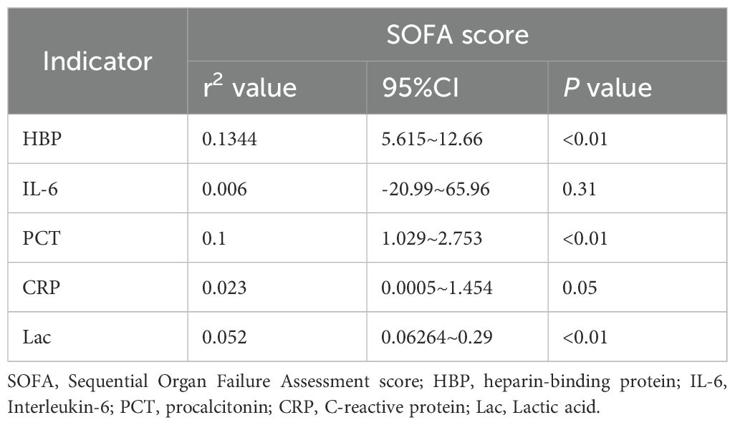Select the HBP row label

[40, 137]
